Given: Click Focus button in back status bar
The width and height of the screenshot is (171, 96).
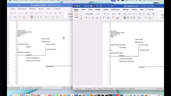Looking at the screenshot, I should (66, 88).
